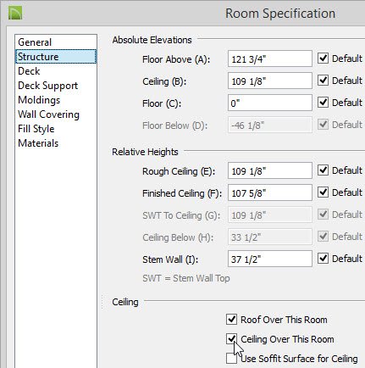Toggle Default for Stem Wall (I)
Viewport: 365px width, 368px height.
coord(323,259)
